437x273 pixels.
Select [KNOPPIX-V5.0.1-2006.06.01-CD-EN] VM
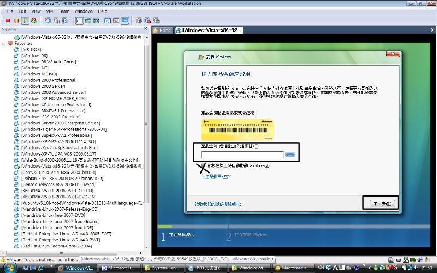57,191
